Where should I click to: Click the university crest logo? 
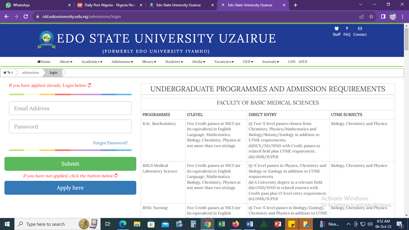pyautogui.click(x=47, y=39)
